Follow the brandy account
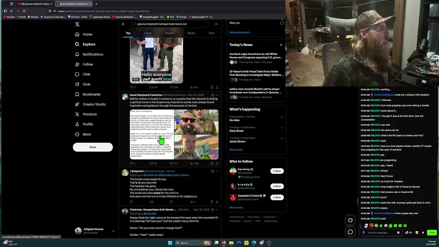Image resolution: width=439 pixels, height=247 pixels. (x=277, y=186)
